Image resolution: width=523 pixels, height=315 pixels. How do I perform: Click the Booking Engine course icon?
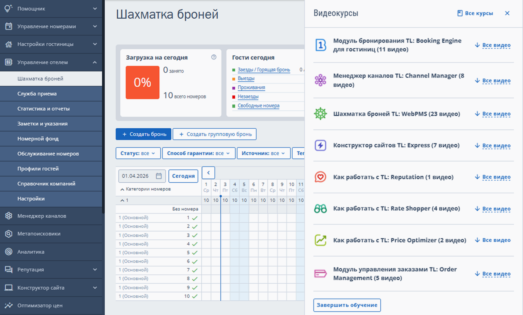coord(320,45)
